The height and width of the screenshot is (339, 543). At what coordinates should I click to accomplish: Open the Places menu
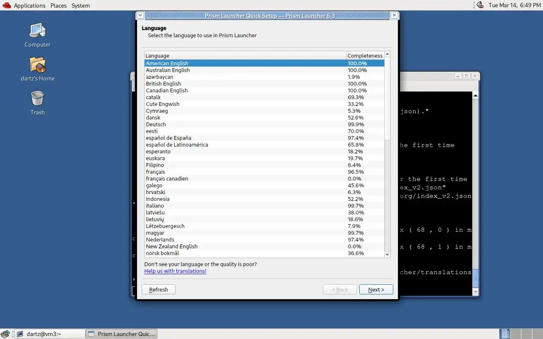59,6
